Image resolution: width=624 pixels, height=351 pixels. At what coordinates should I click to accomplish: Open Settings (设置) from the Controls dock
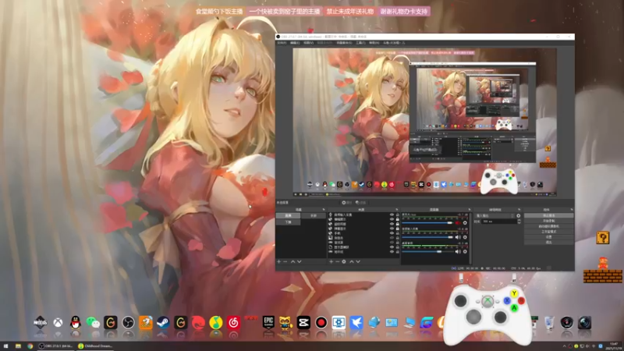[x=549, y=237]
